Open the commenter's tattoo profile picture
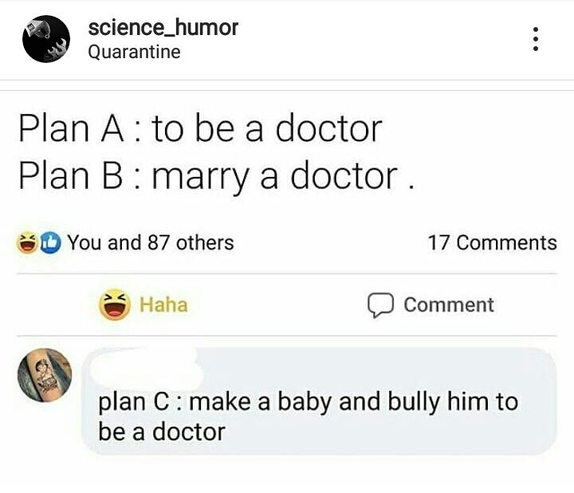Screen dimensions: 574x493 click(x=45, y=375)
